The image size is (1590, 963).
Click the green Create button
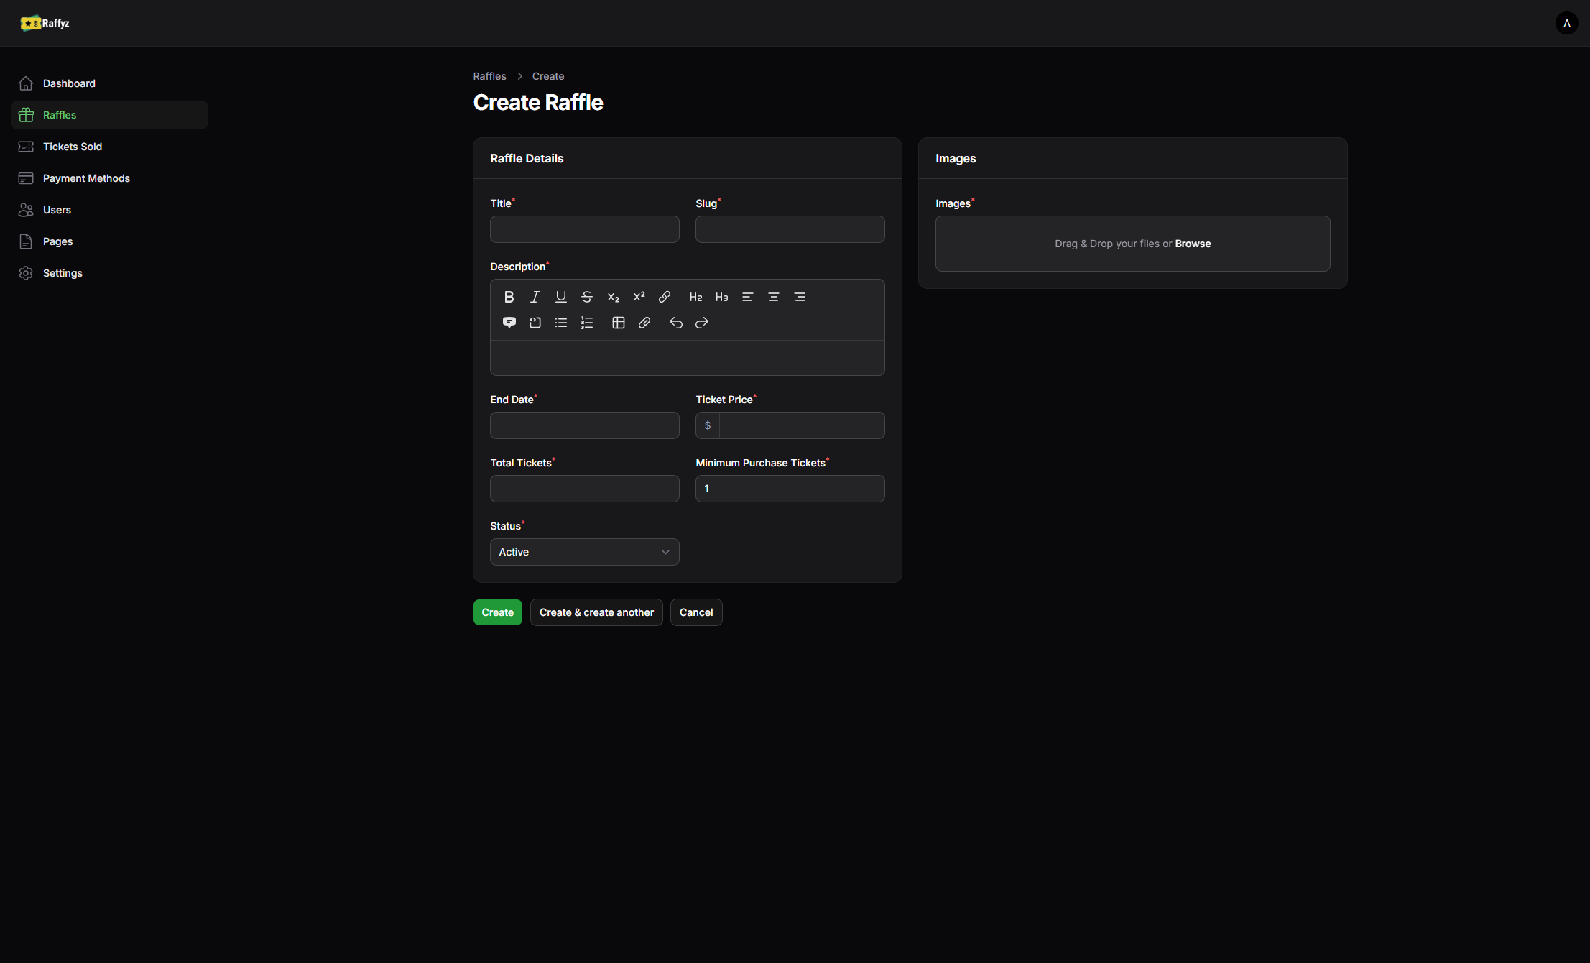[x=497, y=612]
